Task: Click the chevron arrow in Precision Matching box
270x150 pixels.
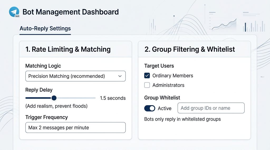Action: 120,76
